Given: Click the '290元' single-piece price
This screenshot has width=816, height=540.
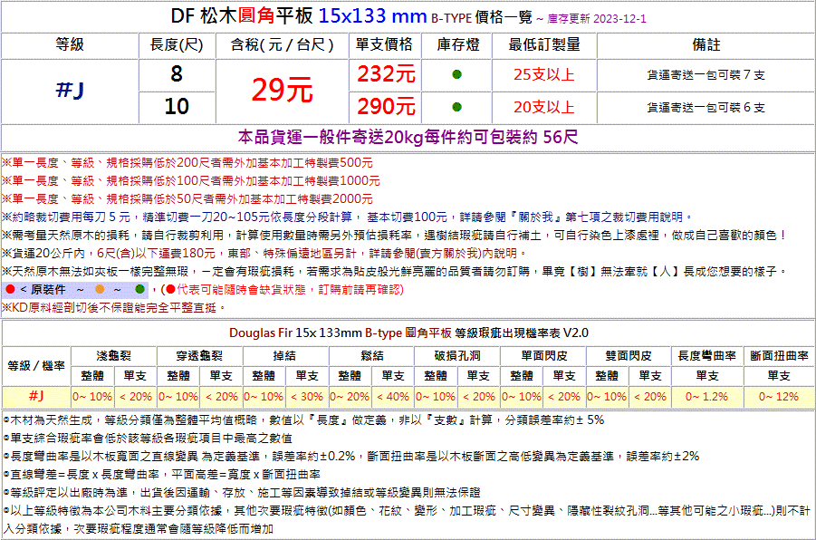Looking at the screenshot, I should click(386, 107).
